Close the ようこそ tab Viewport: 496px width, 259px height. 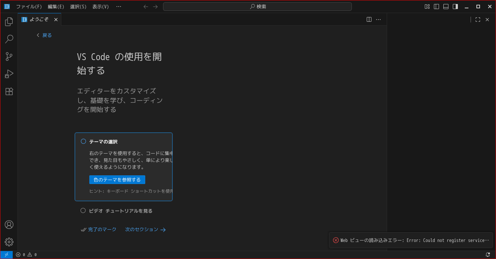pyautogui.click(x=56, y=20)
